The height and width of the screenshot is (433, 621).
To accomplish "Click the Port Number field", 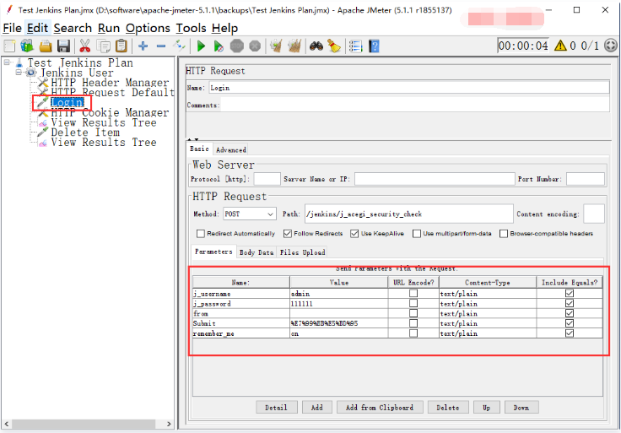I will [x=586, y=179].
